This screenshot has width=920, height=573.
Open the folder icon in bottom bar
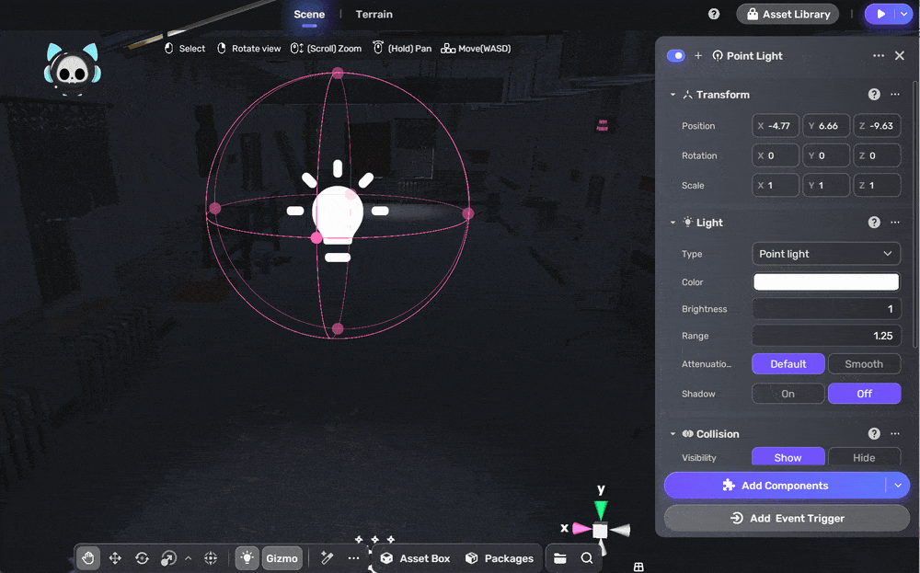click(560, 557)
